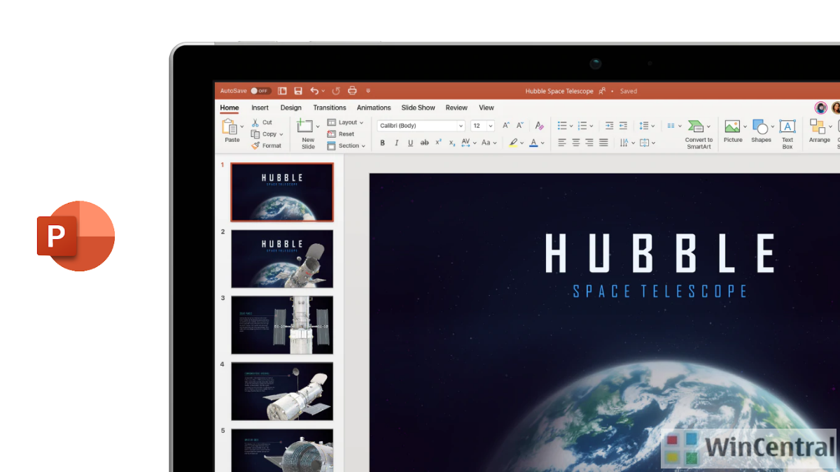The image size is (840, 472).
Task: Open the Animations tab
Action: (374, 108)
